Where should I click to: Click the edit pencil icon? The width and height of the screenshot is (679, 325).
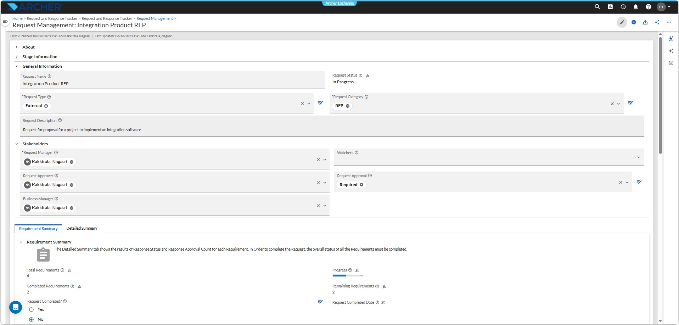(622, 22)
